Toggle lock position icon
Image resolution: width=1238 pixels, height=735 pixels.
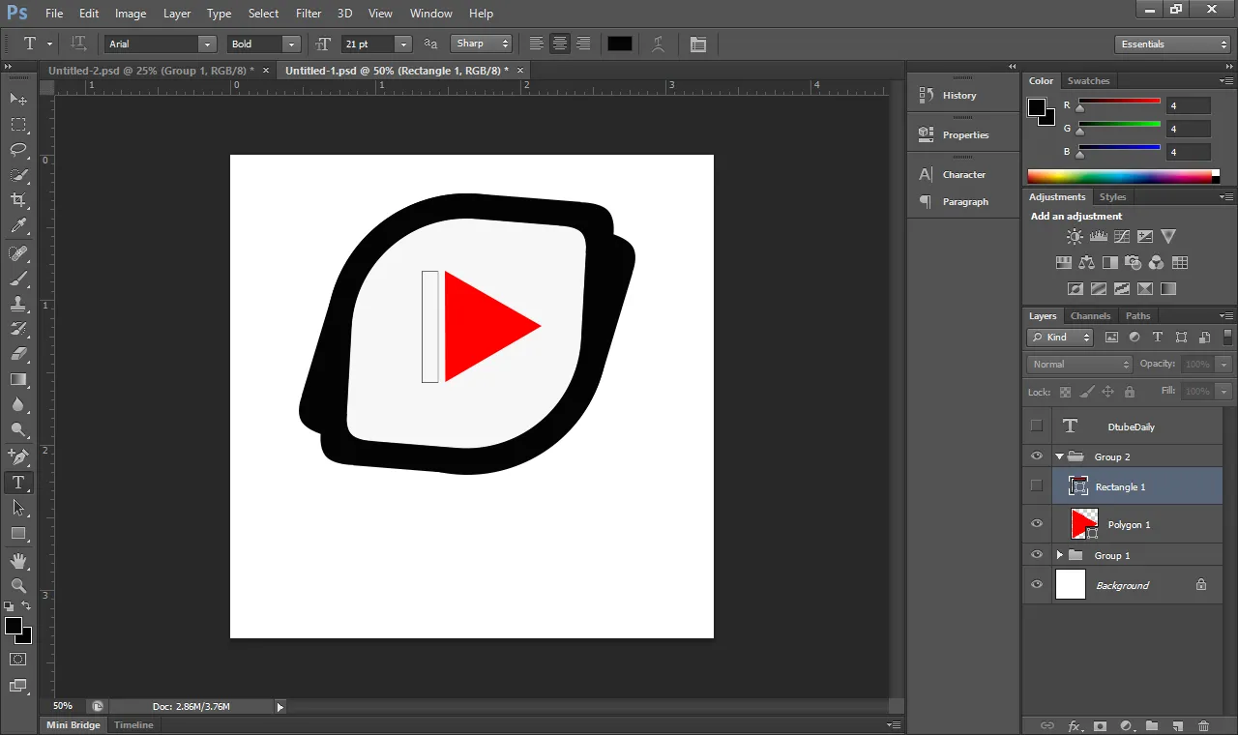(1107, 392)
